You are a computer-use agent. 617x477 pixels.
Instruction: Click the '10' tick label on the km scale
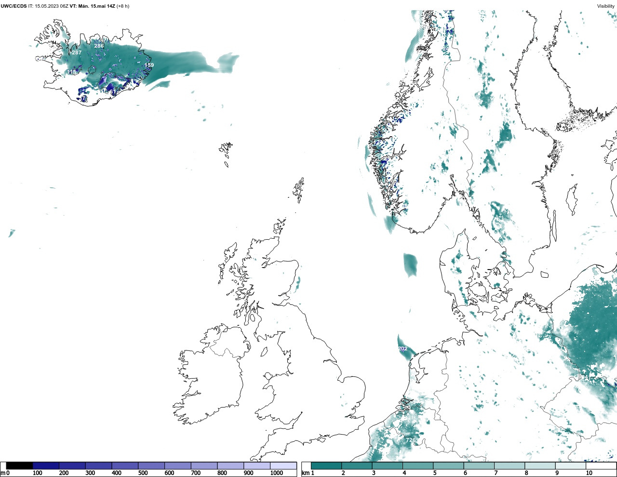pos(589,473)
